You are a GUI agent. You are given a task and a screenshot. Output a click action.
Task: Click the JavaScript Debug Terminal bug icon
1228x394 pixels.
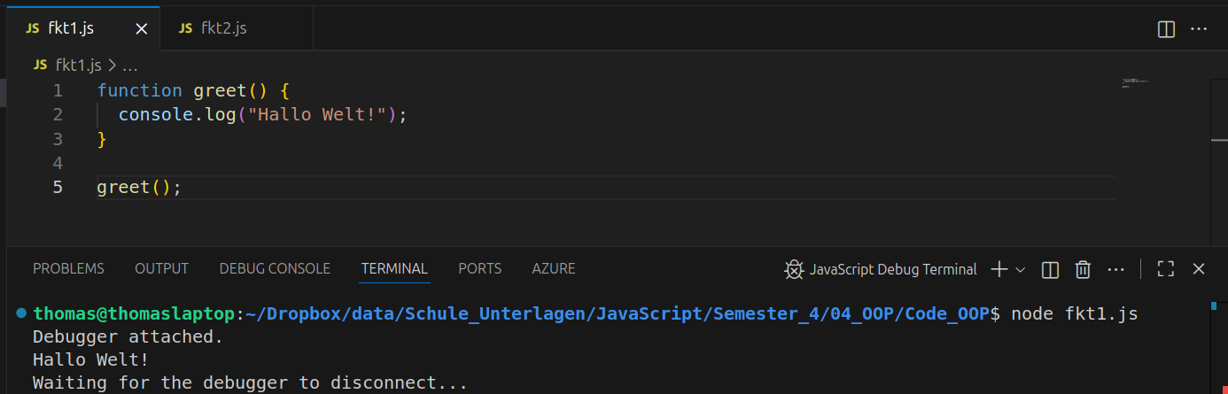click(x=793, y=269)
